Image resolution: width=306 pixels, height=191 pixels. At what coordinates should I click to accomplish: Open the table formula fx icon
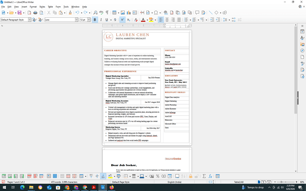point(210,176)
